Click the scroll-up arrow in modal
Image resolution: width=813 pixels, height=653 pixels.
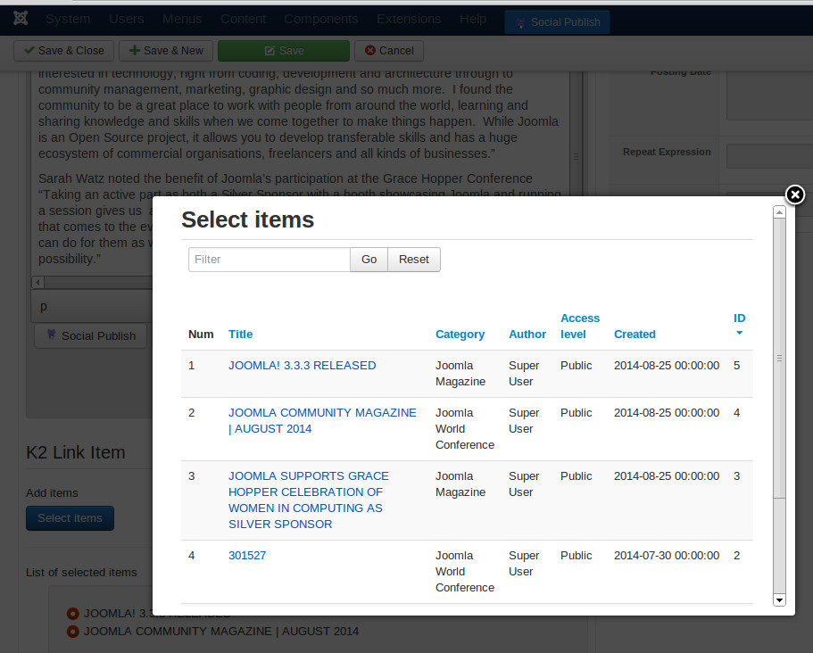[779, 212]
